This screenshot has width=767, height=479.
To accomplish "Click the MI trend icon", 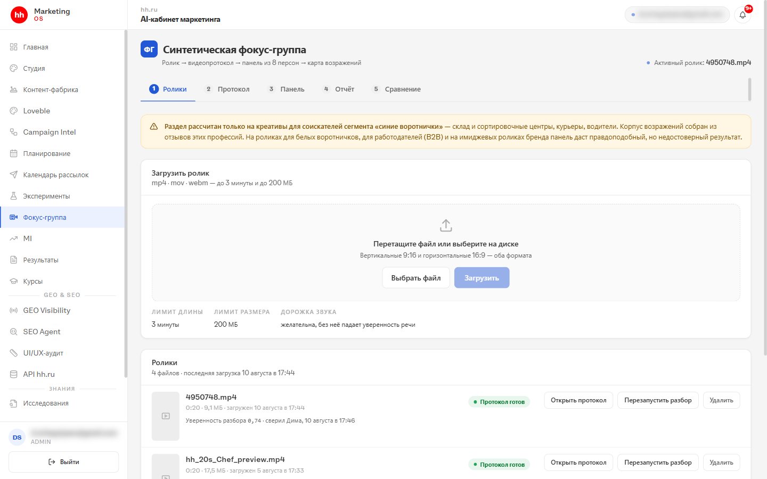I will 14,238.
